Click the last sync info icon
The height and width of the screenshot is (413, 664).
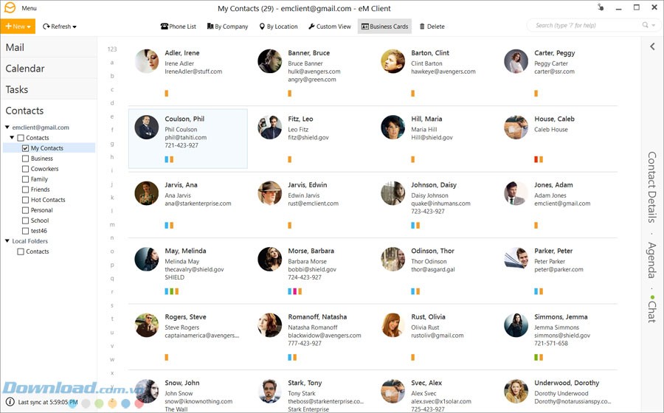click(x=10, y=402)
